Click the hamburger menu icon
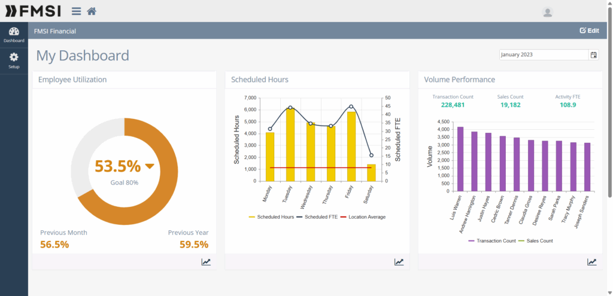Image resolution: width=613 pixels, height=296 pixels. [x=76, y=11]
